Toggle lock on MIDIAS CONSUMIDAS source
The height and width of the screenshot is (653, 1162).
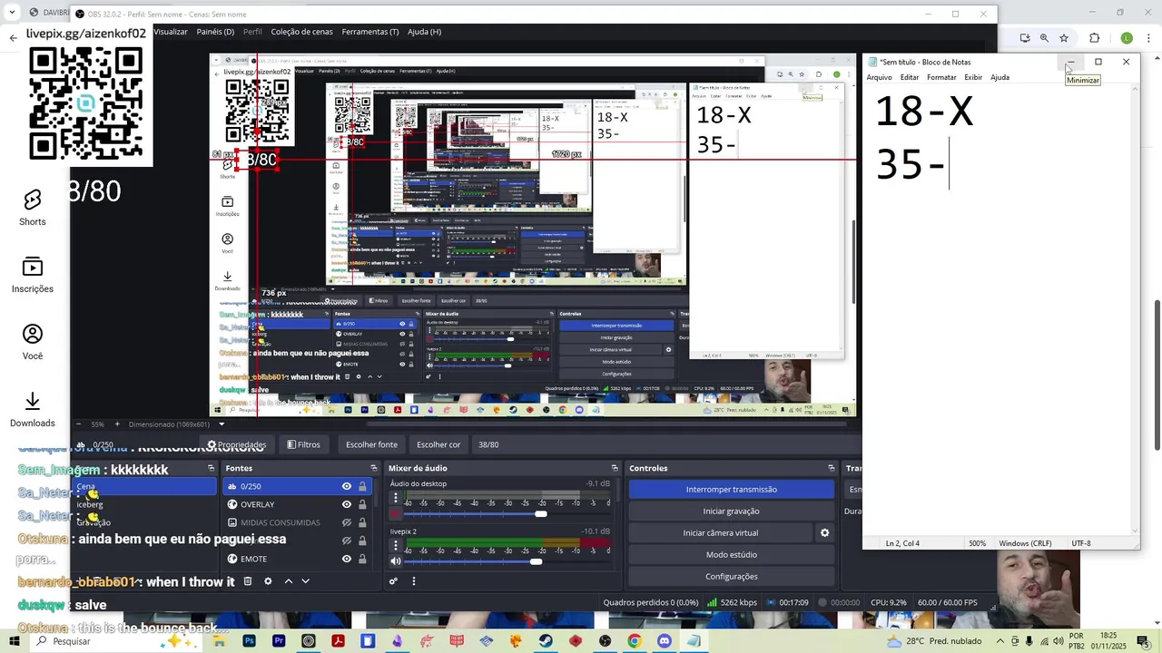pyautogui.click(x=362, y=522)
